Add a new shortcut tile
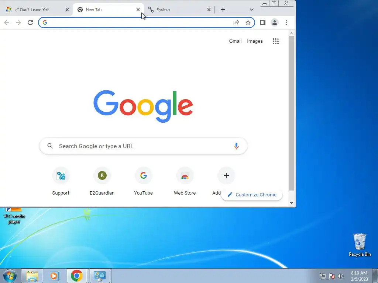The image size is (378, 283). click(226, 175)
